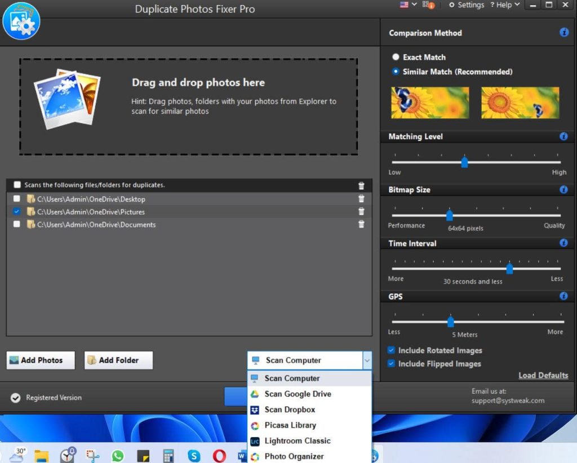The image size is (577, 463).
Task: Click the Add Photos button
Action: (x=41, y=360)
